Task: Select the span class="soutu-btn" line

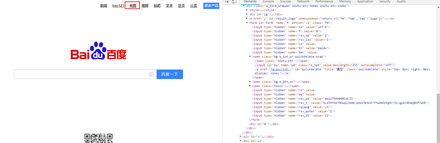Action: [282, 61]
